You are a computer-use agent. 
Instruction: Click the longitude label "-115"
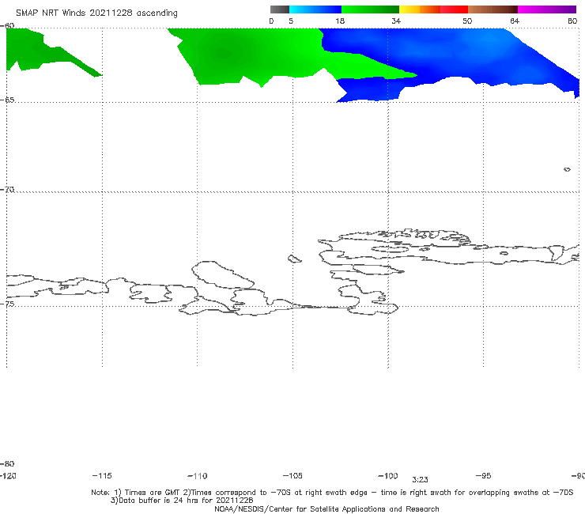102,475
